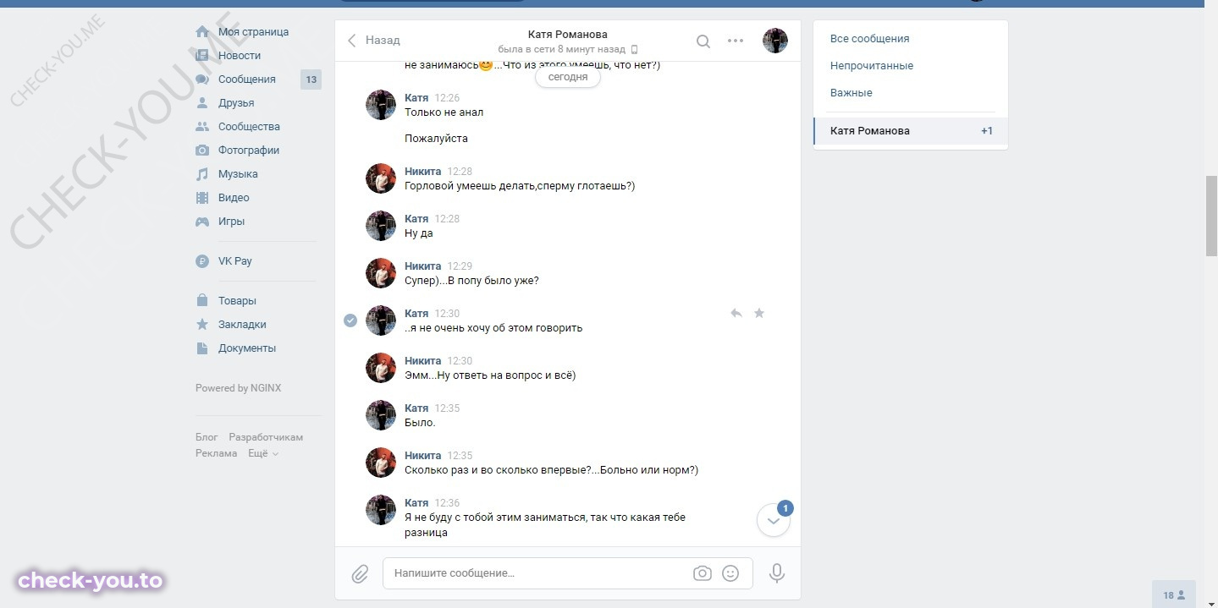The height and width of the screenshot is (608, 1218).
Task: Open the Товары bag icon
Action: (x=202, y=300)
